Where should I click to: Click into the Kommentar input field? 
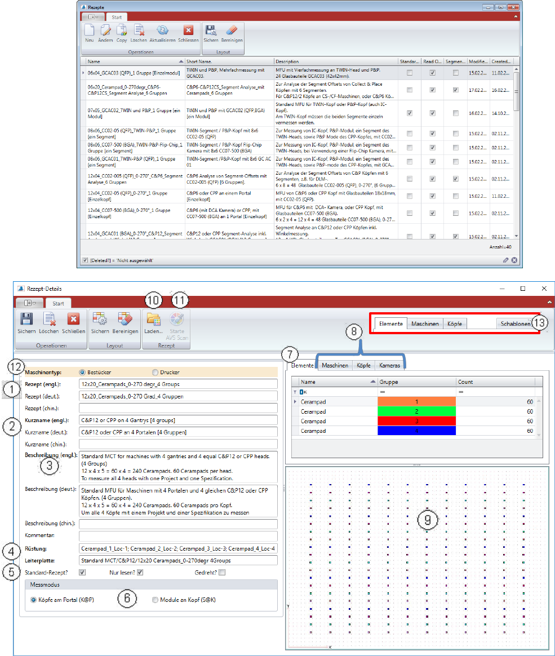pyautogui.click(x=178, y=535)
